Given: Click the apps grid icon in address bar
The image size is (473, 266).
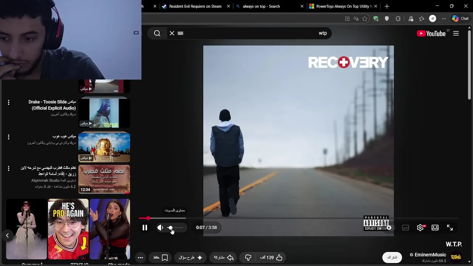Looking at the screenshot, I should pos(347,18).
